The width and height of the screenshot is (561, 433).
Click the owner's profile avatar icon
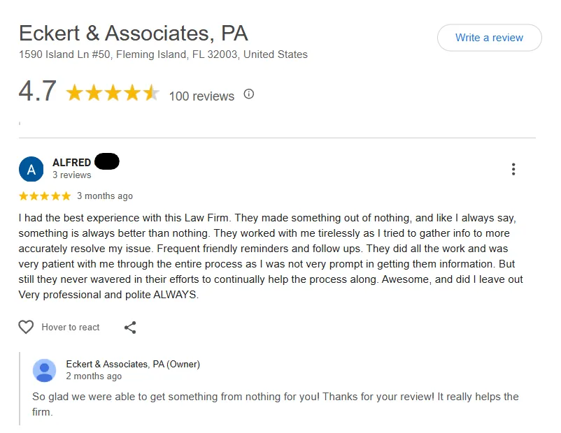(44, 370)
